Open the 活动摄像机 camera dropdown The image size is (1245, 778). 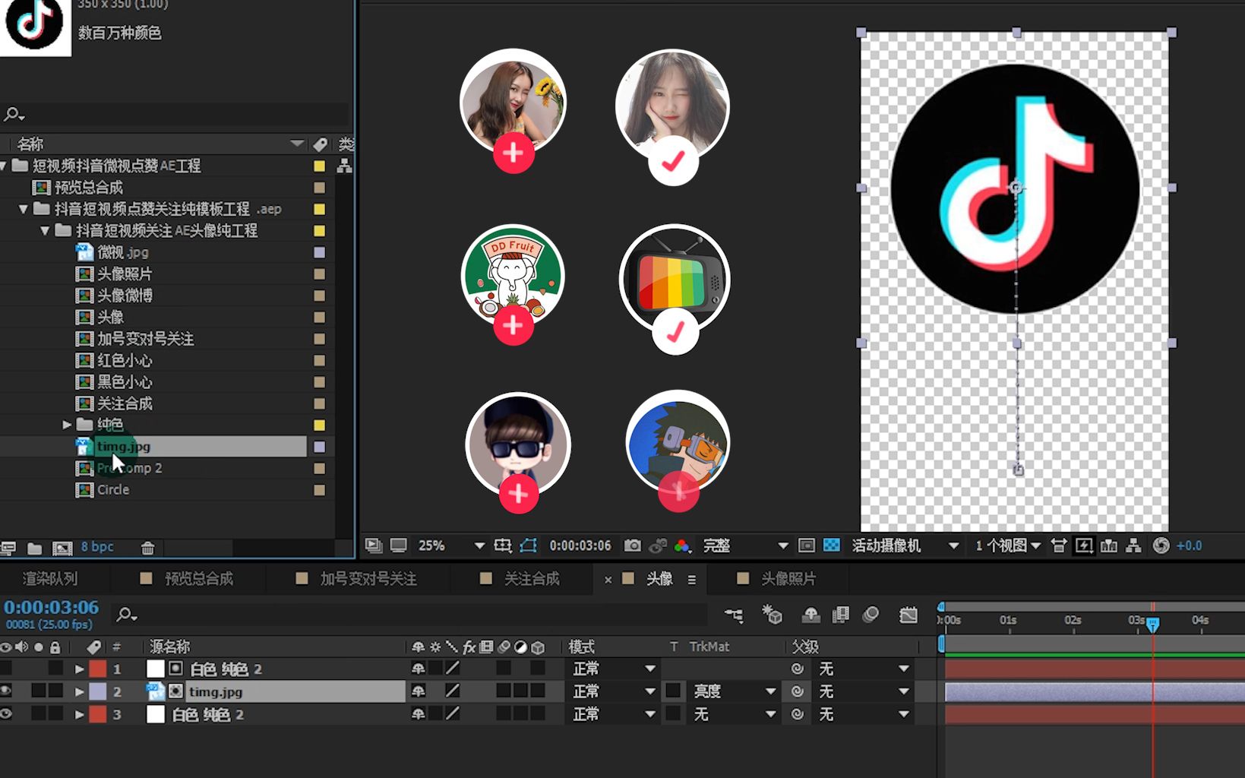904,546
